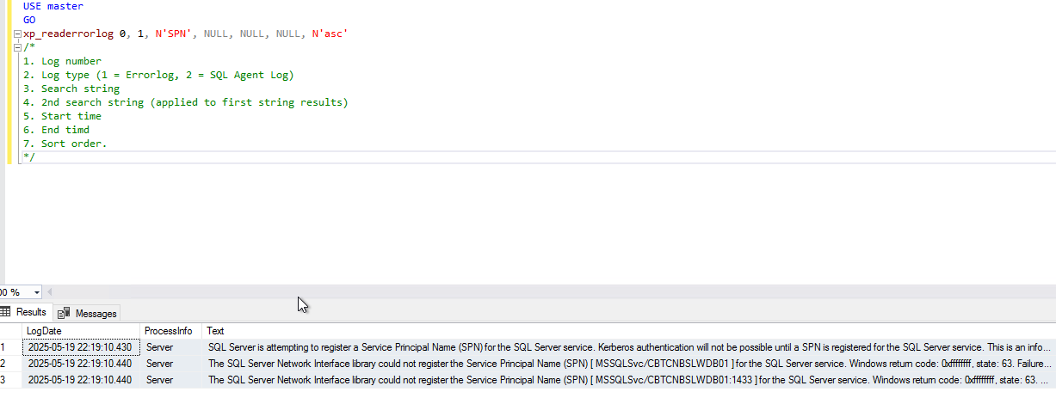This screenshot has height=398, width=1056.
Task: Click the comment line '3. Search string'
Action: pyautogui.click(x=71, y=89)
